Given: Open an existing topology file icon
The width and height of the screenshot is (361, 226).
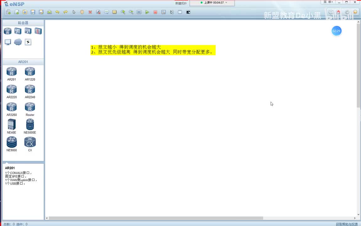Looking at the screenshot, I should (x=25, y=12).
